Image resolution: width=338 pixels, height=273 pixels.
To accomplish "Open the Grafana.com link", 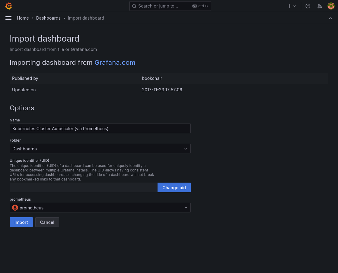I will point(115,62).
